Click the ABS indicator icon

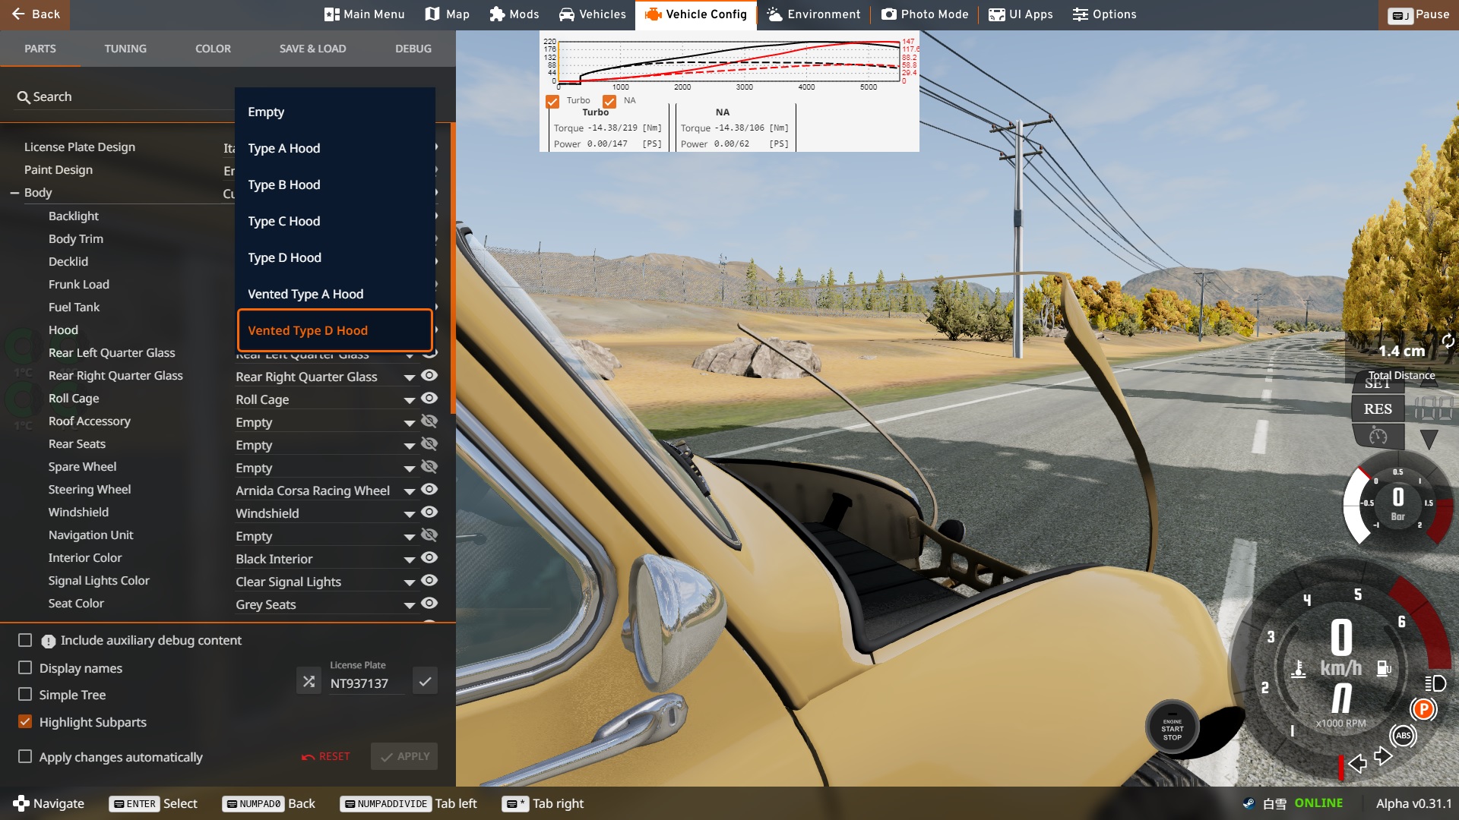click(1403, 735)
